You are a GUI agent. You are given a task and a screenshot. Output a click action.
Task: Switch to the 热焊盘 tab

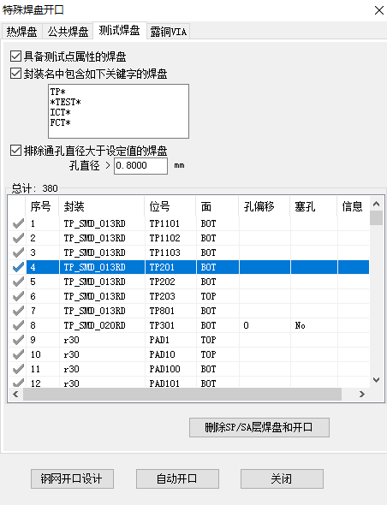pos(21,32)
